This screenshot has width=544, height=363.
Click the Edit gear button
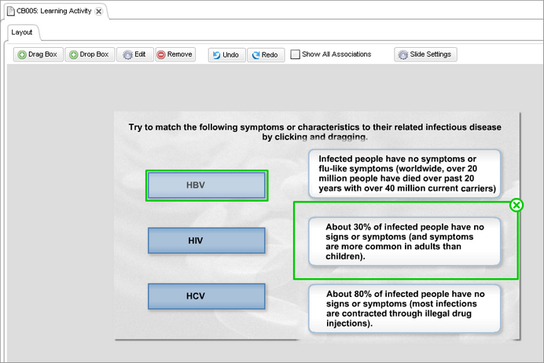tap(134, 55)
